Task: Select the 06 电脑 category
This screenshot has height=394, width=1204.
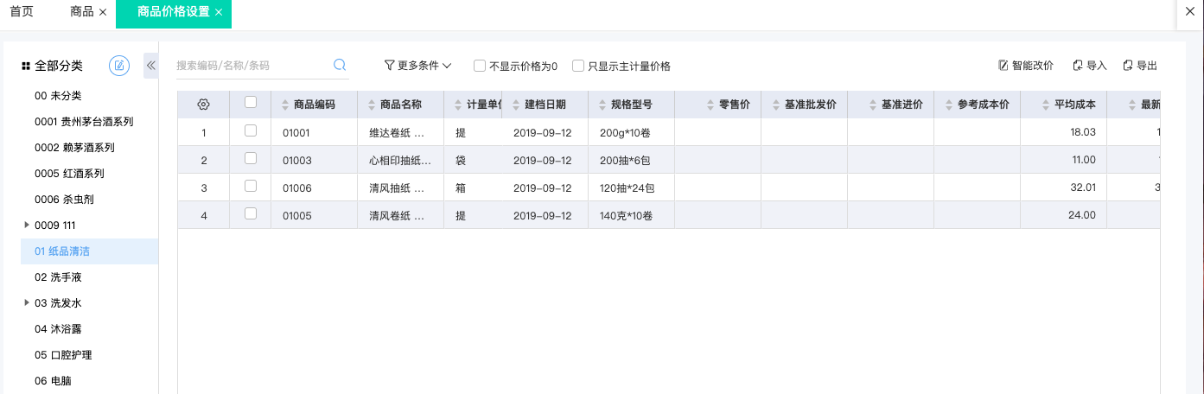Action: [x=53, y=381]
